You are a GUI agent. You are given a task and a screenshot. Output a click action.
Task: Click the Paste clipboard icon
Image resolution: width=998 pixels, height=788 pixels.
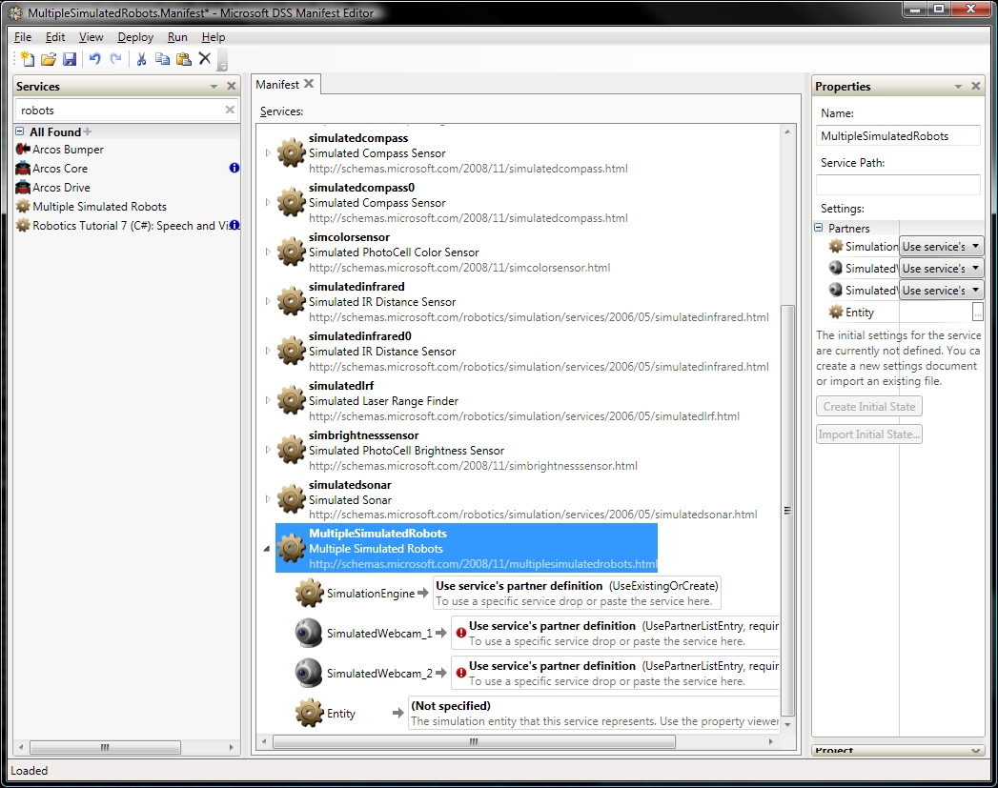[184, 59]
